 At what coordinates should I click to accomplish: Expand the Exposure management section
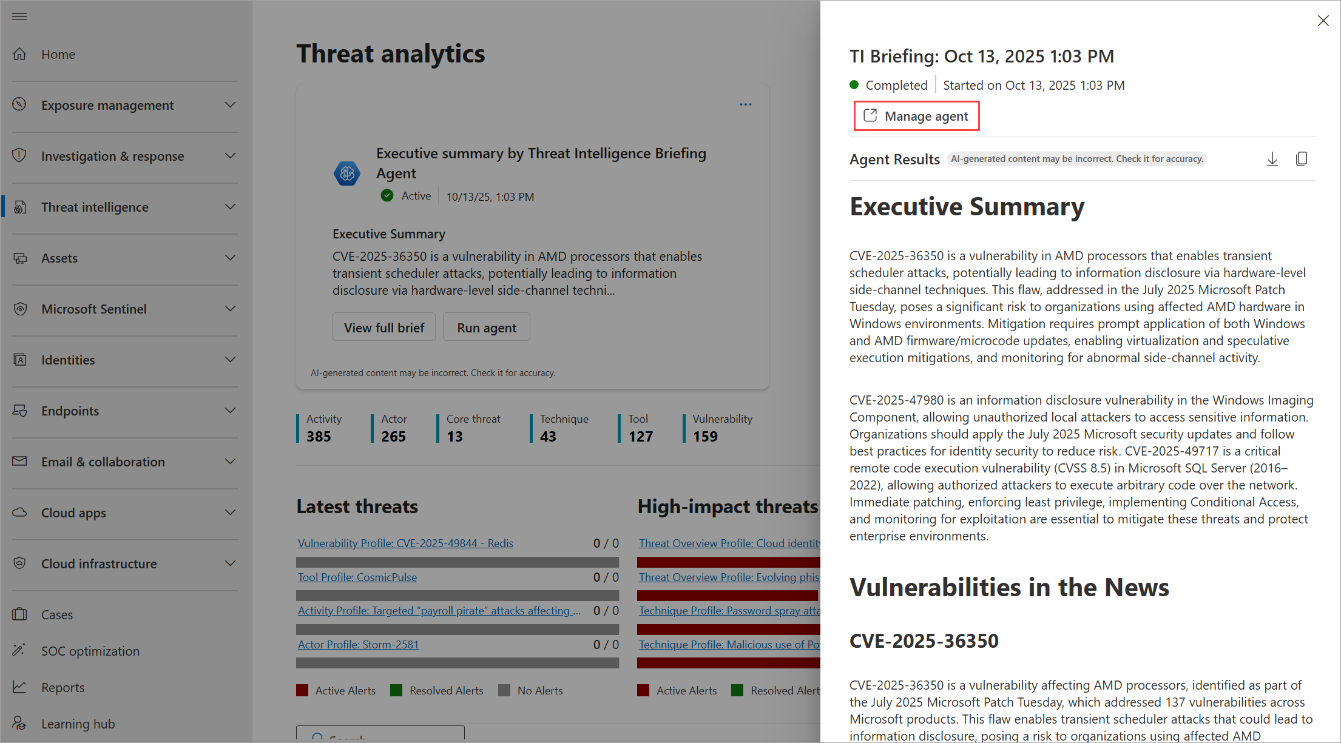230,105
